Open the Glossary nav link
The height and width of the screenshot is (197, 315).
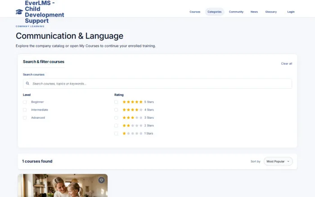pos(271,12)
